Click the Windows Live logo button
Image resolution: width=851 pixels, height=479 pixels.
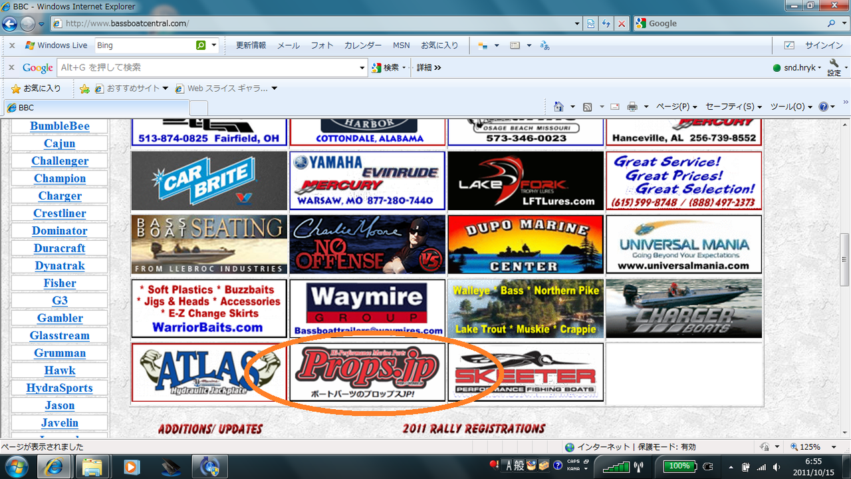pos(56,45)
